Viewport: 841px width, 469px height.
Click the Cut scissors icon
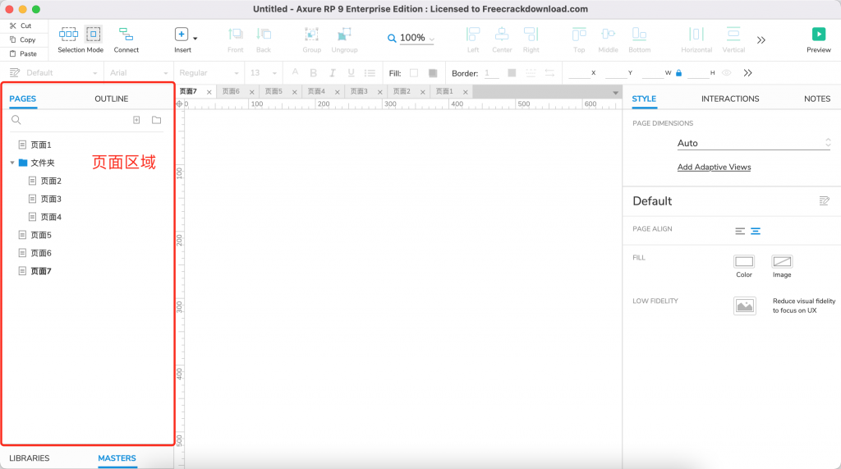point(13,25)
